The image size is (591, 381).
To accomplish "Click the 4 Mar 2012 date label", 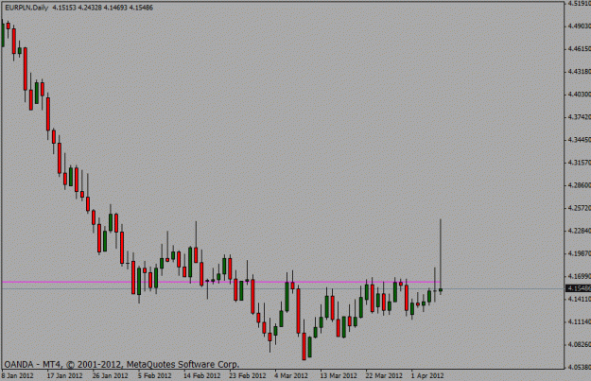I will click(291, 375).
